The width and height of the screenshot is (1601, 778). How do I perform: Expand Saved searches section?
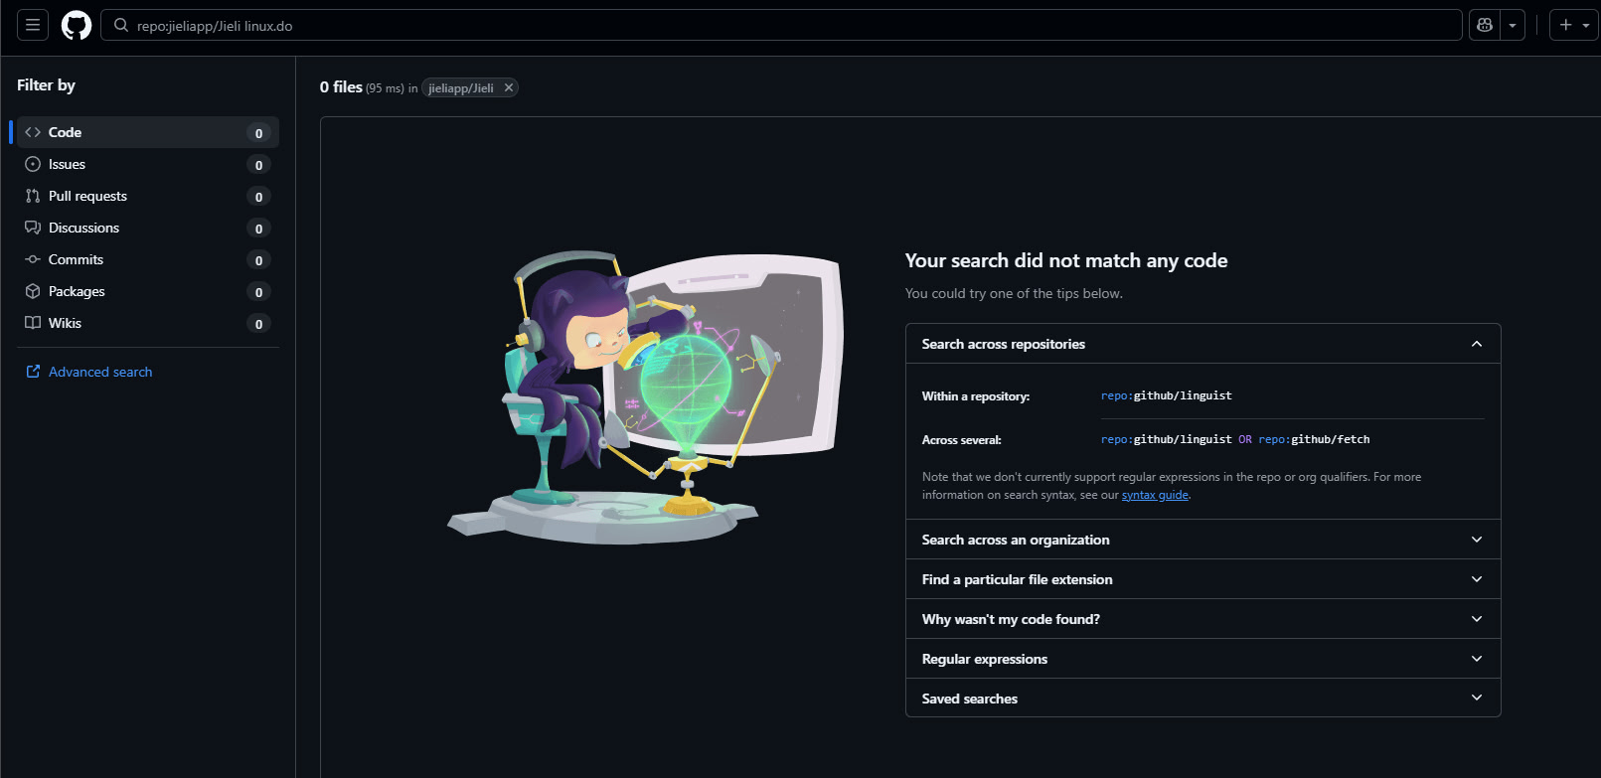point(1202,699)
